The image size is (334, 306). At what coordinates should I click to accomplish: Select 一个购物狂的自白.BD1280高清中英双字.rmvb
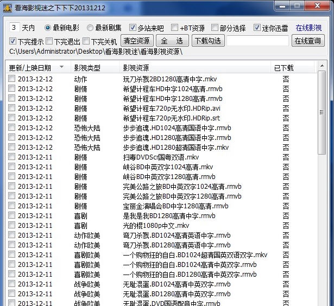click(x=190, y=275)
